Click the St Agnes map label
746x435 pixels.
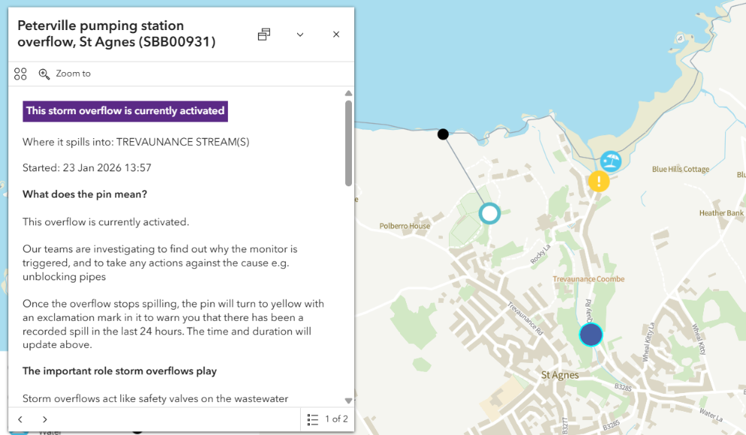tap(560, 375)
